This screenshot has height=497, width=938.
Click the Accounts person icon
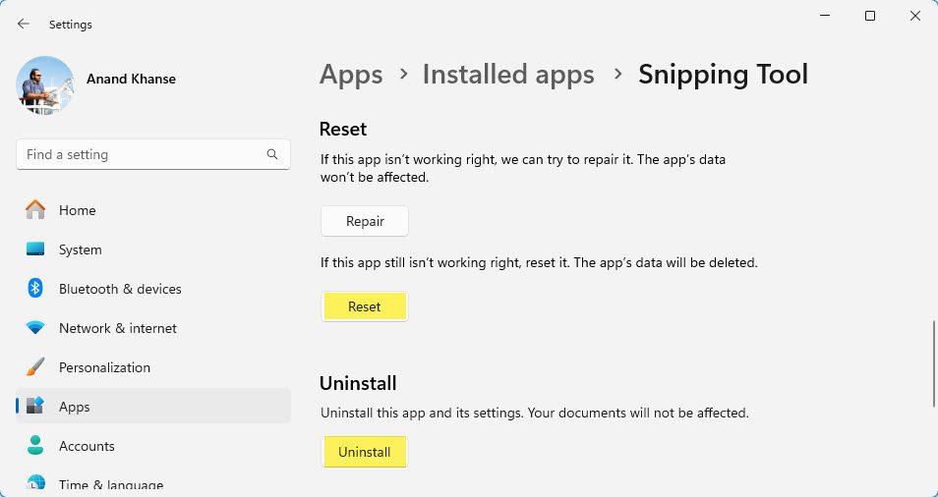pyautogui.click(x=35, y=446)
